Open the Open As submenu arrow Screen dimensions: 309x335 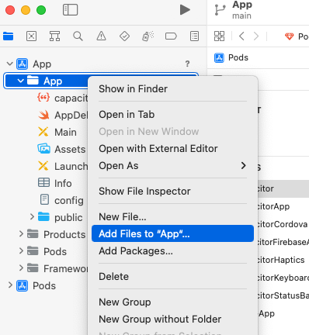pos(243,165)
